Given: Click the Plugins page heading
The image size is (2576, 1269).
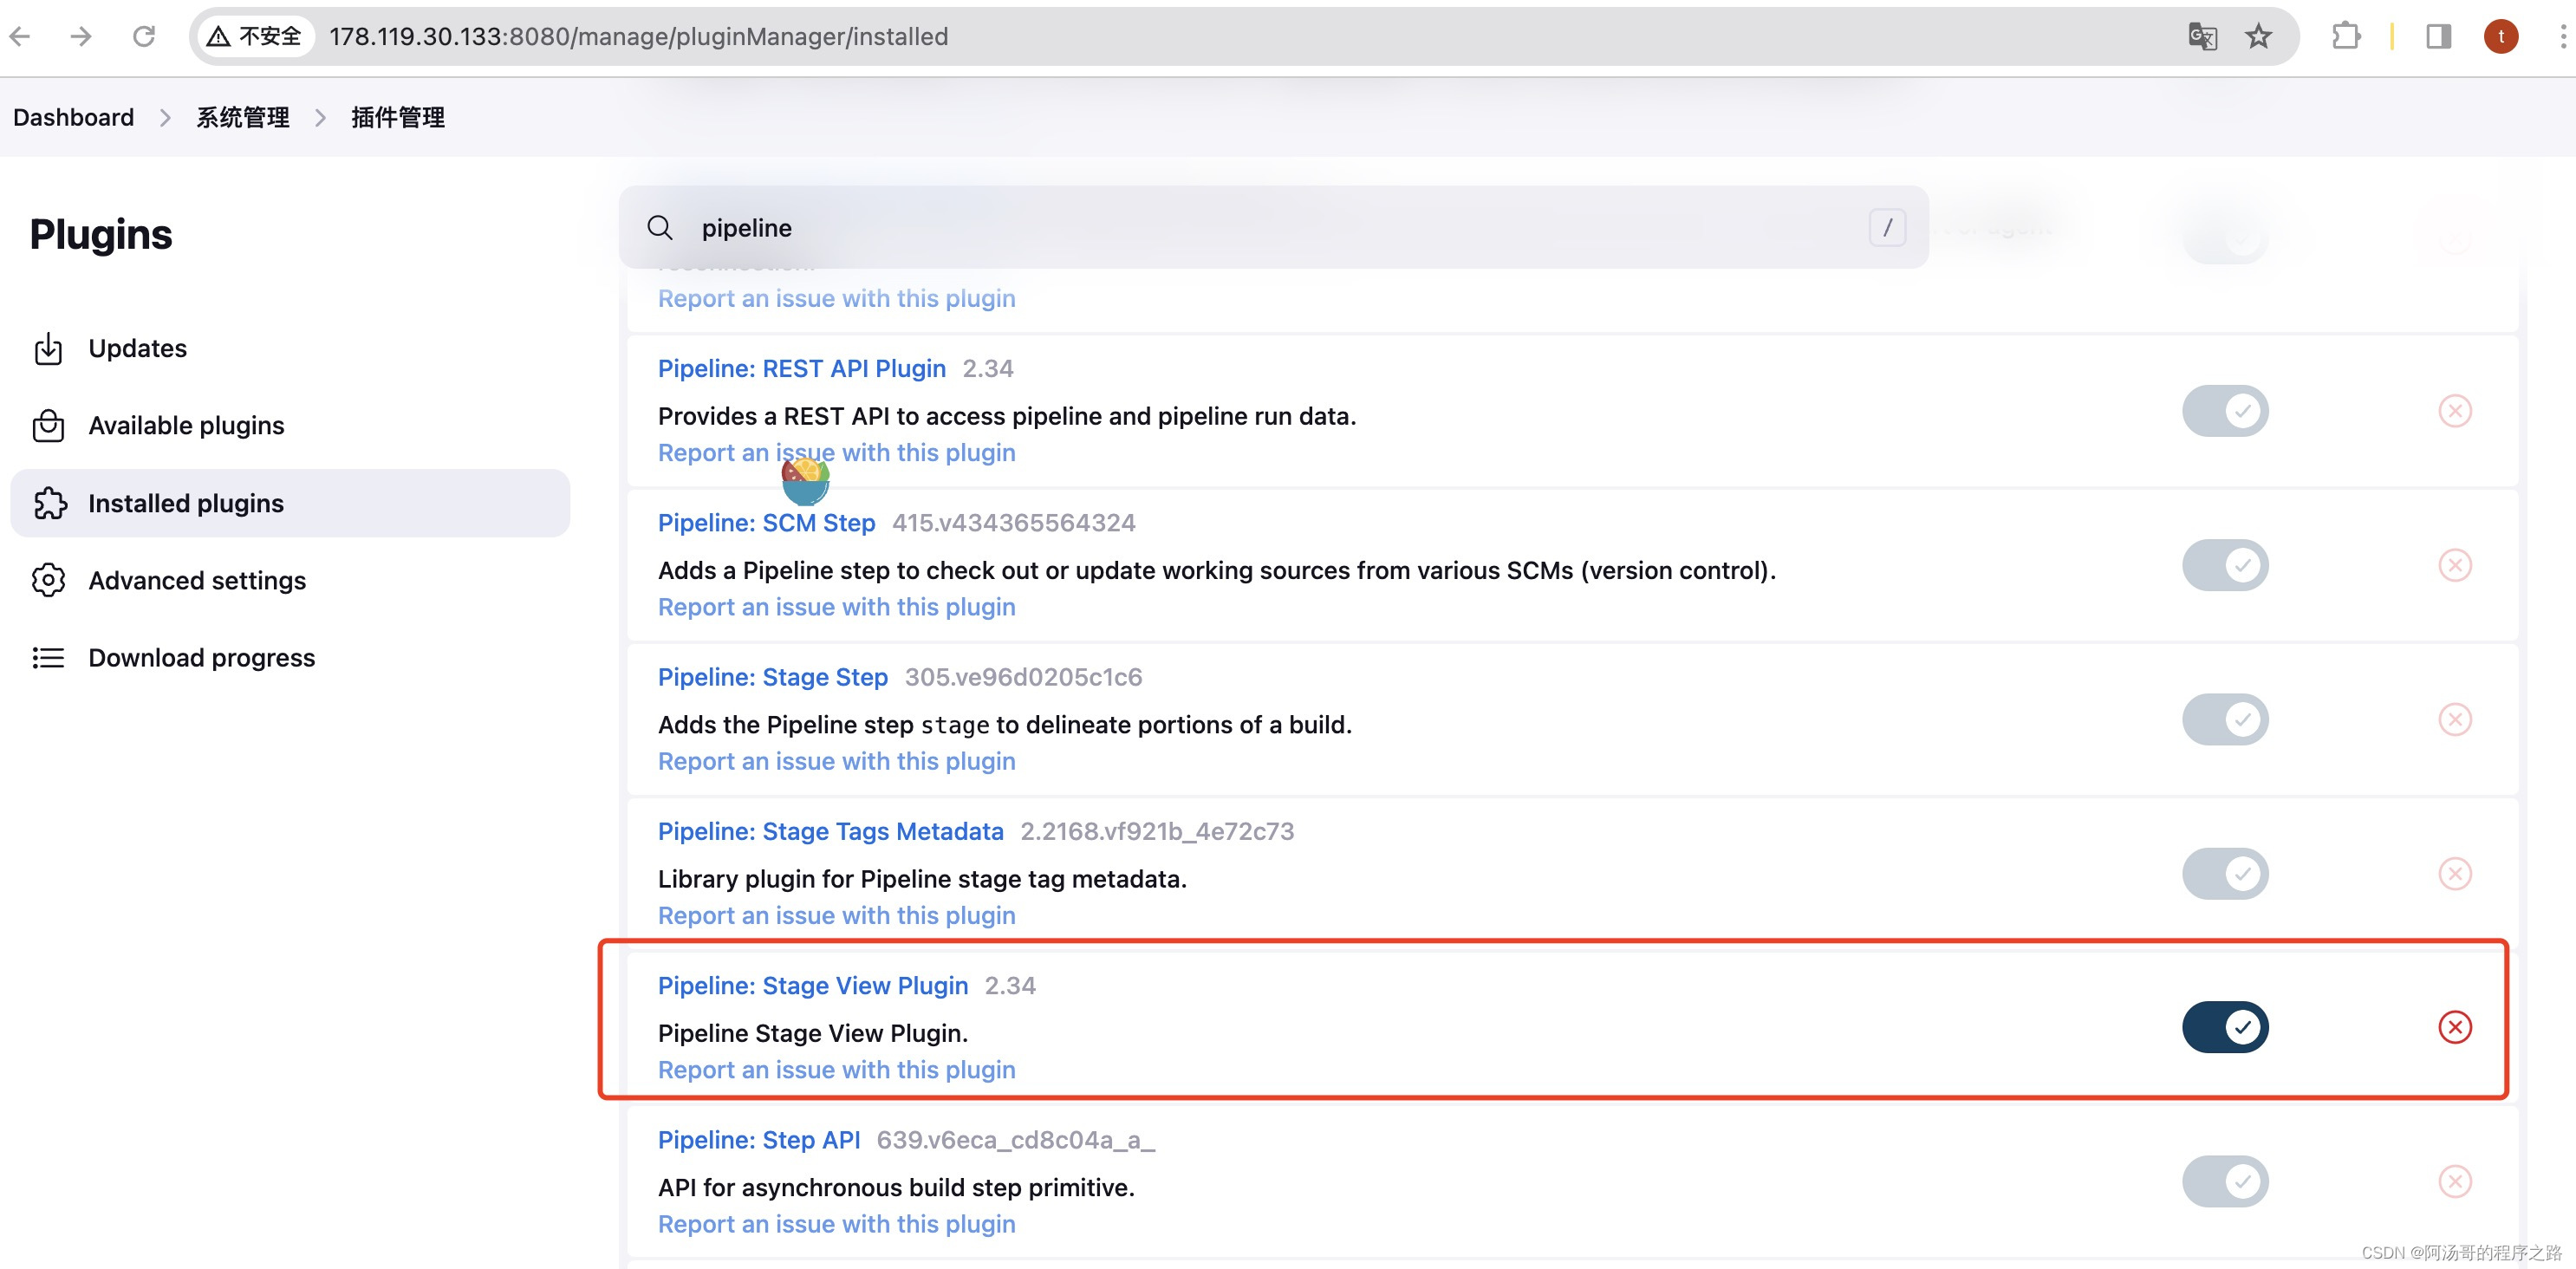Looking at the screenshot, I should pos(101,234).
